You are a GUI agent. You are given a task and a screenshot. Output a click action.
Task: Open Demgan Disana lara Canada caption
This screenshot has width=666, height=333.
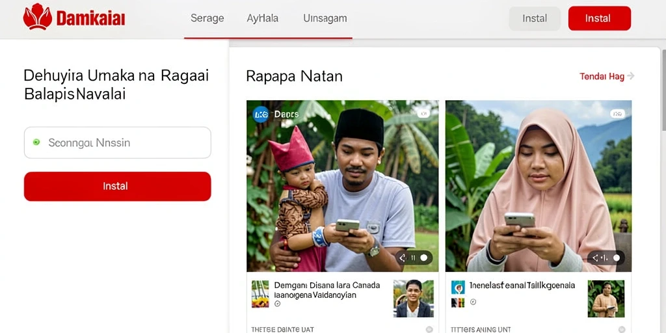[327, 289]
